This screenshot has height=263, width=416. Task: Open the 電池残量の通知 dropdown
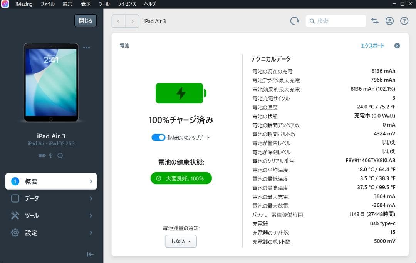pyautogui.click(x=181, y=241)
